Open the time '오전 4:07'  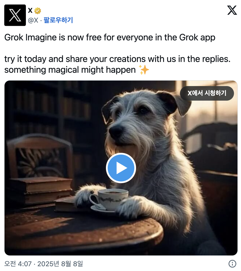(18, 264)
